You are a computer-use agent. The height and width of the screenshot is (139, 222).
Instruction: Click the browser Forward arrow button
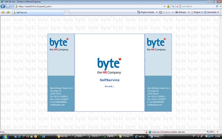pyautogui.click(x=8, y=6)
